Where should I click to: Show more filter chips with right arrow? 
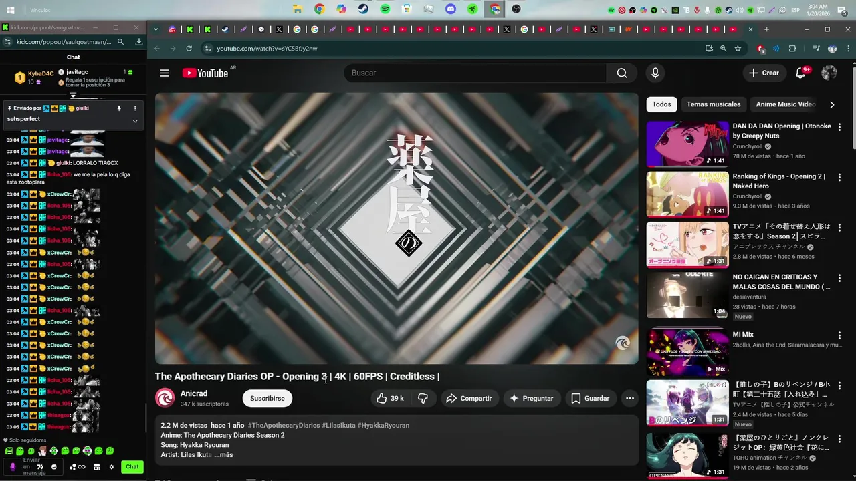(x=832, y=104)
